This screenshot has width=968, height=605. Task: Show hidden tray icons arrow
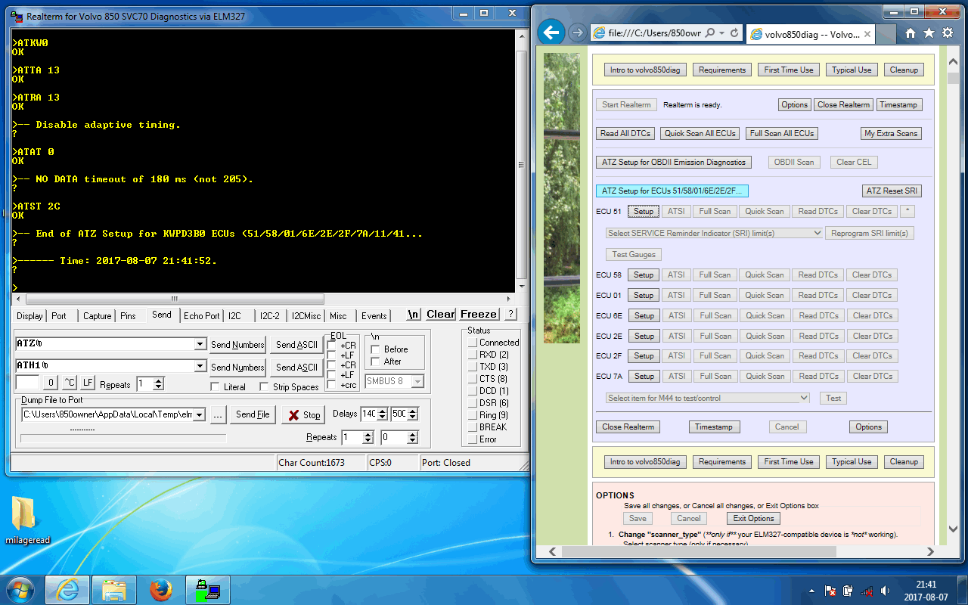tap(811, 591)
